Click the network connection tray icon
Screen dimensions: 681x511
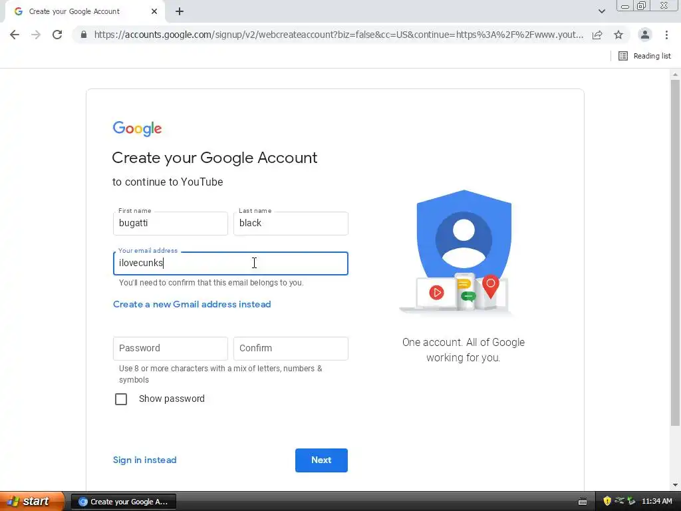(619, 501)
